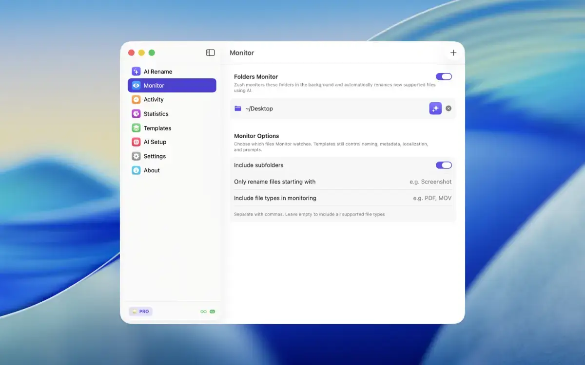The height and width of the screenshot is (365, 585).
Task: Open the Settings section
Action: 172,156
